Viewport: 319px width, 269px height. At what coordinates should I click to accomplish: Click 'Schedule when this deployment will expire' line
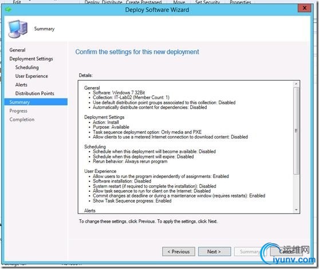(x=143, y=157)
